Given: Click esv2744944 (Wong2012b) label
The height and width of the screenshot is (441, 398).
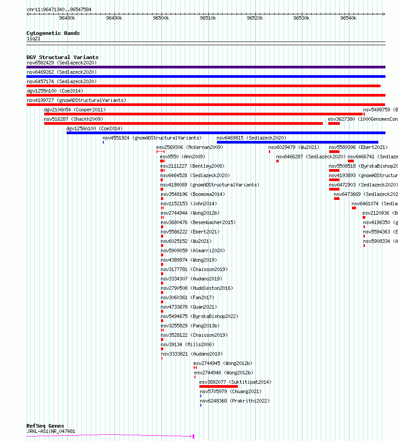Looking at the screenshot, I should coord(190,213).
